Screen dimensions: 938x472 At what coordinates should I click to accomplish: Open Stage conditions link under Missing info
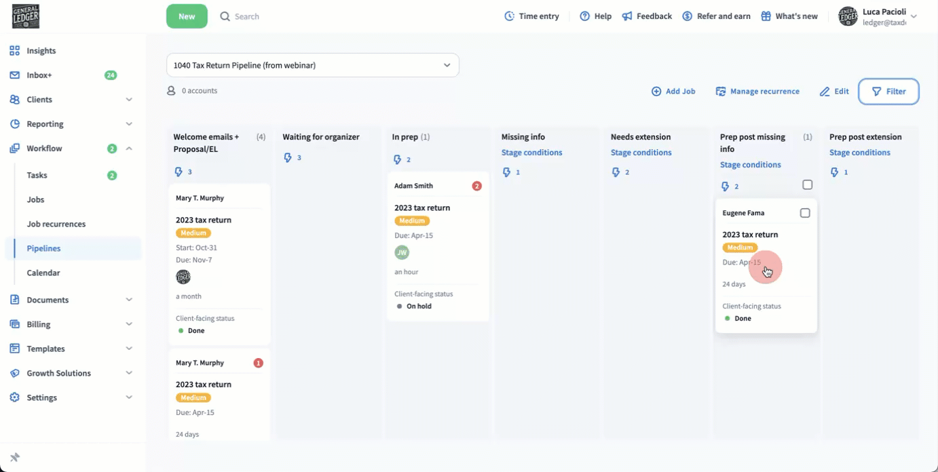tap(531, 153)
